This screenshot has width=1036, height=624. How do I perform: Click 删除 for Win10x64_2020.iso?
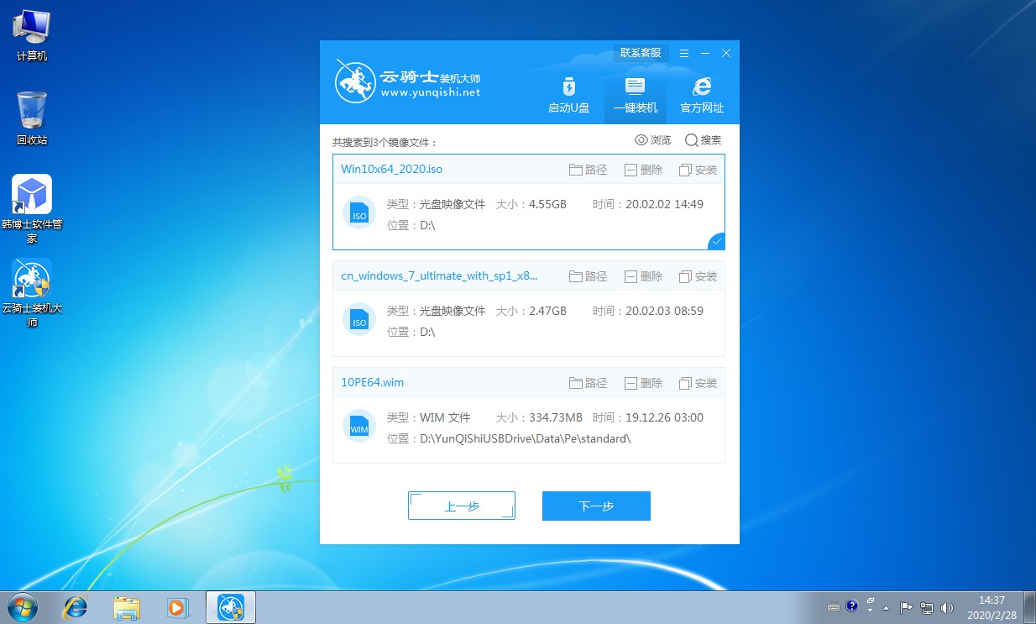643,170
